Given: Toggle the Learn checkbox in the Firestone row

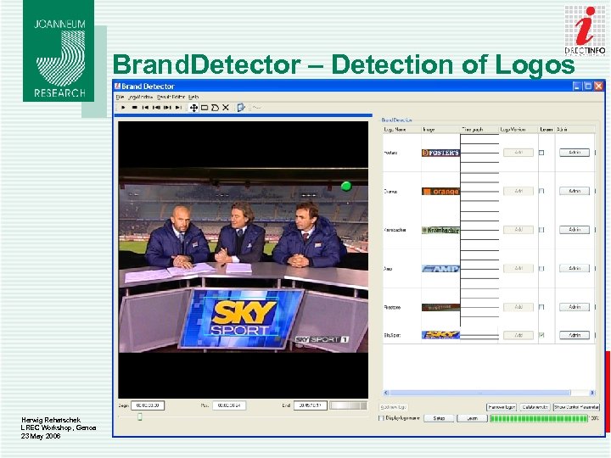Looking at the screenshot, I should [541, 307].
